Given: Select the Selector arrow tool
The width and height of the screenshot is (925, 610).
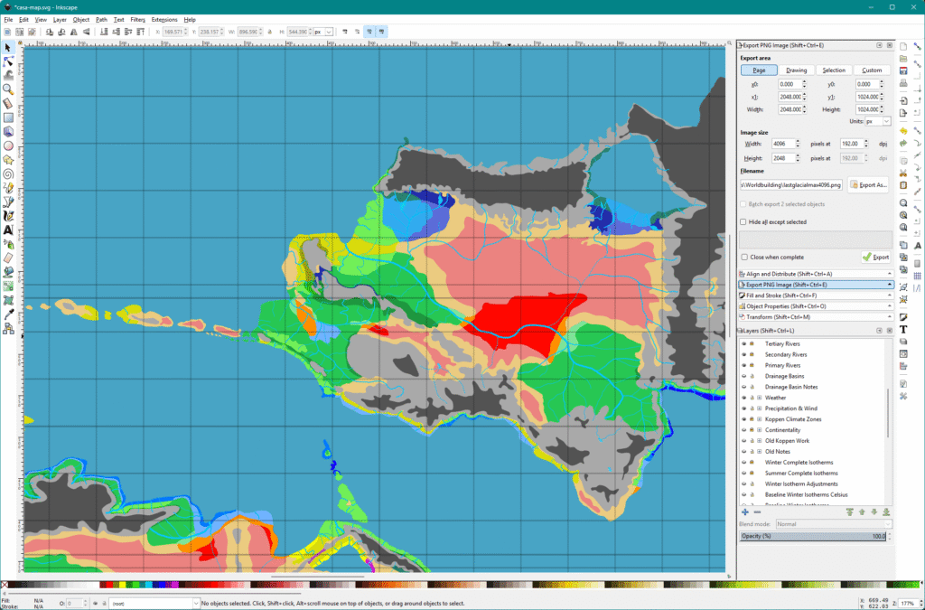Looking at the screenshot, I should coord(8,47).
